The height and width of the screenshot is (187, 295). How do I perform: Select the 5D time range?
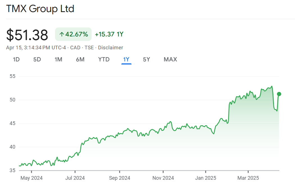point(37,59)
